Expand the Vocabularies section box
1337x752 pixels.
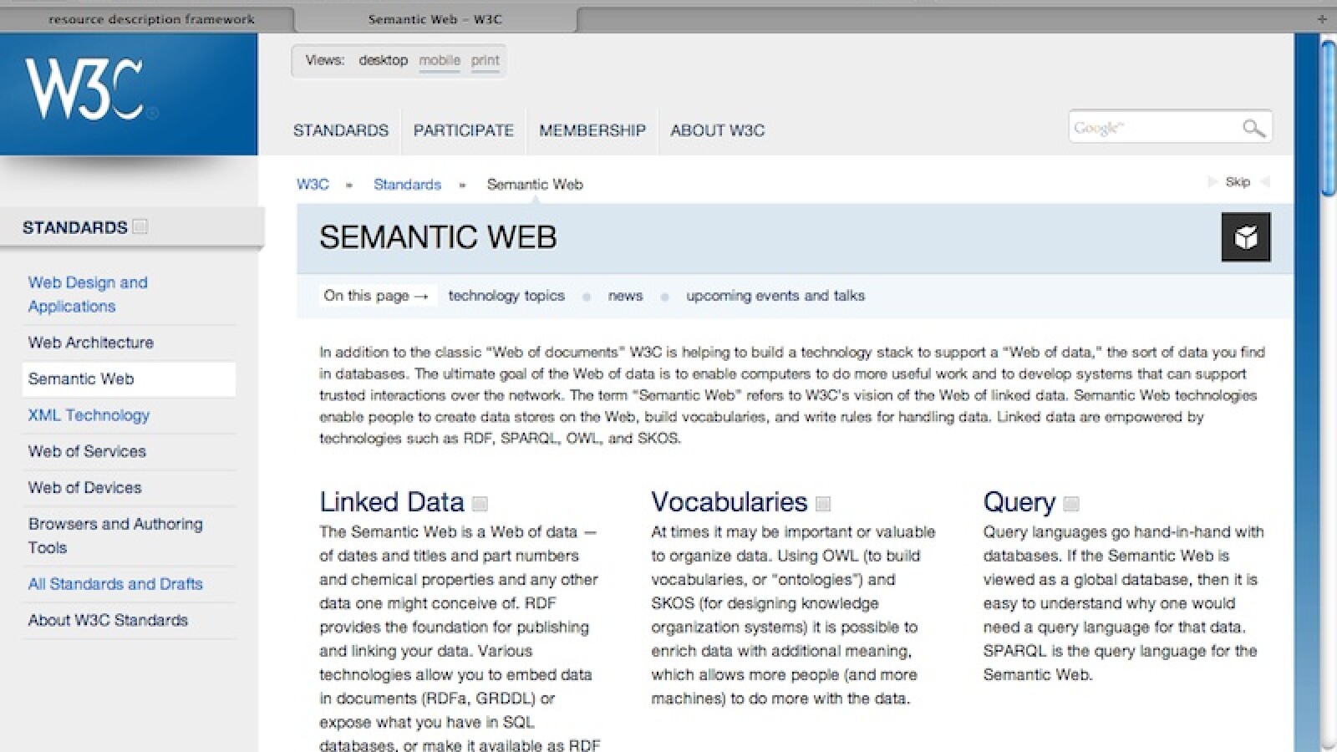[823, 504]
